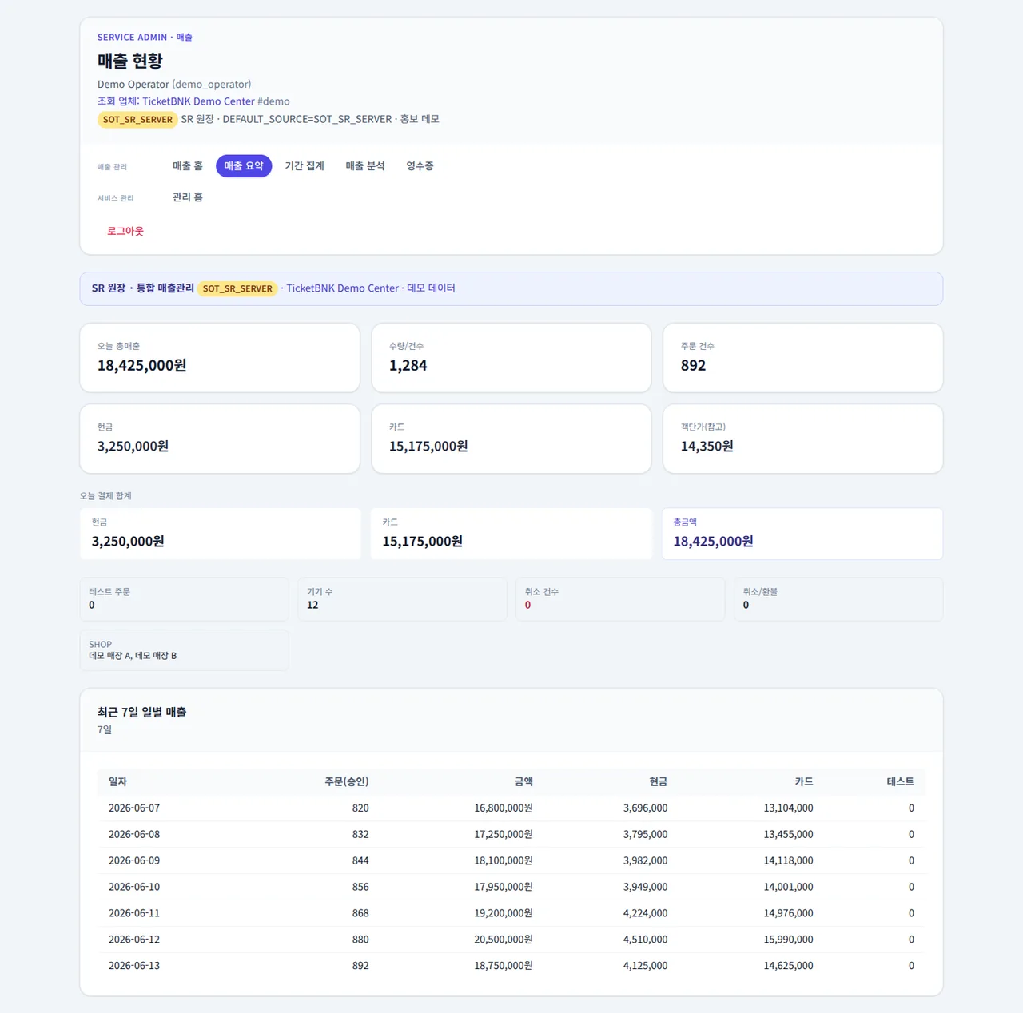Click the 금액 column header
The width and height of the screenshot is (1023, 1013).
click(x=523, y=781)
